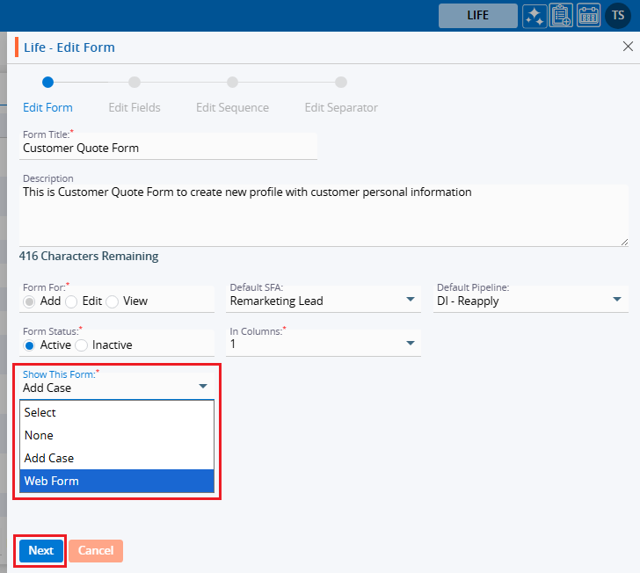Set Form Status to Inactive
640x573 pixels.
click(82, 345)
